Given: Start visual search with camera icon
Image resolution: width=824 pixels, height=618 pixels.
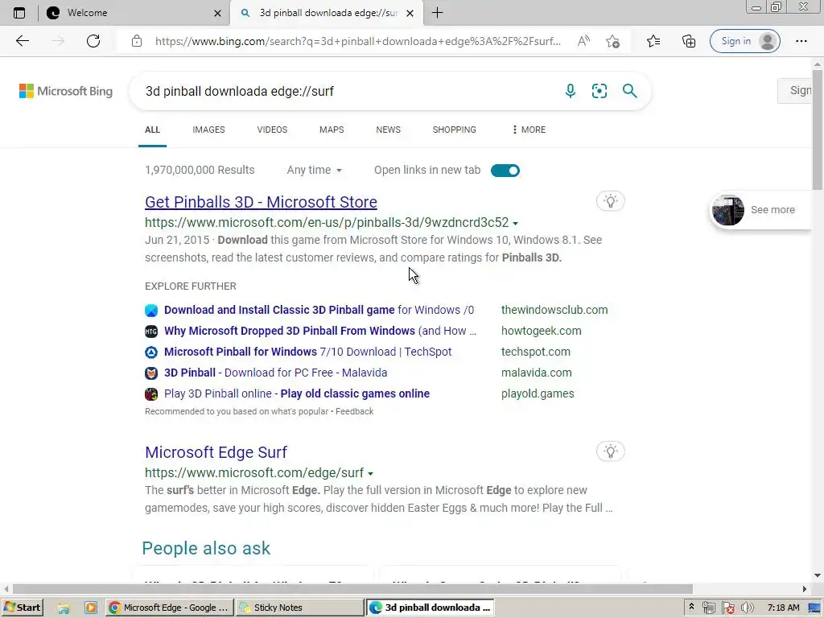Looking at the screenshot, I should (x=599, y=91).
